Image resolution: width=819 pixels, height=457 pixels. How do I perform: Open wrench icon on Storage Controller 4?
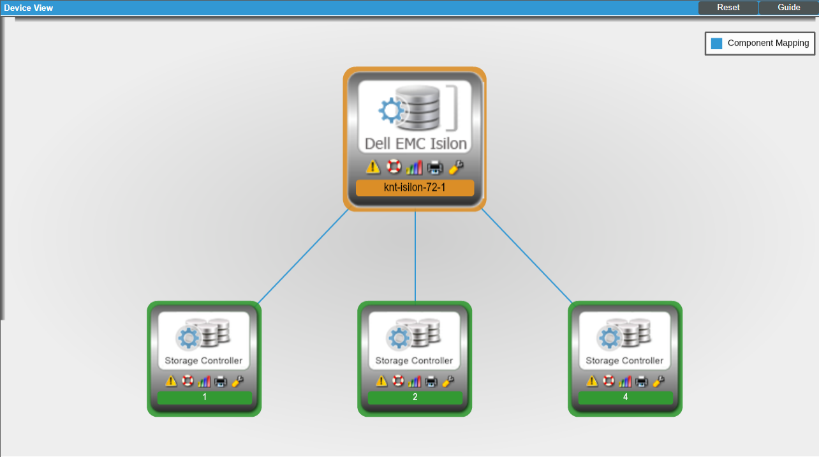(x=658, y=381)
